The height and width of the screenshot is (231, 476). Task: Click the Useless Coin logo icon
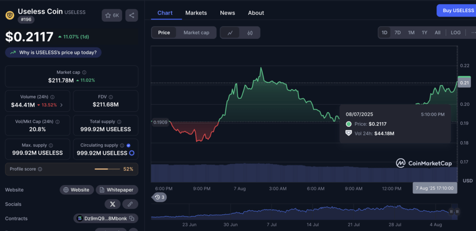pos(10,15)
